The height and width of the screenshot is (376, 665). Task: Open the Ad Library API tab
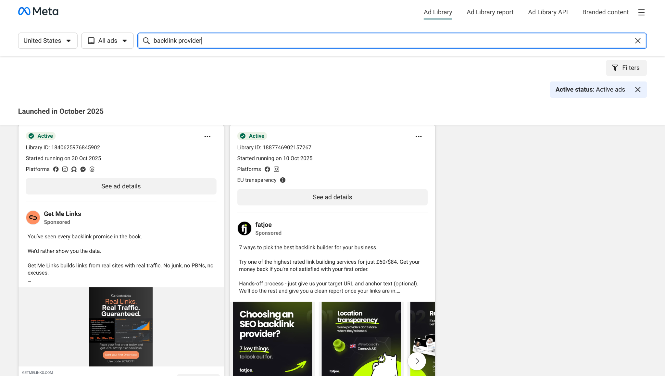point(548,12)
